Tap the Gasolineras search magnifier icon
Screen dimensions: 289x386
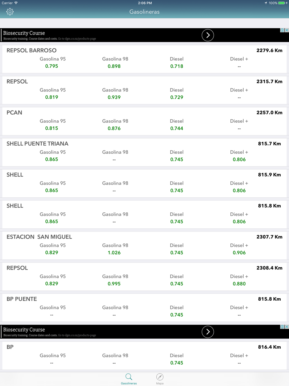129,377
